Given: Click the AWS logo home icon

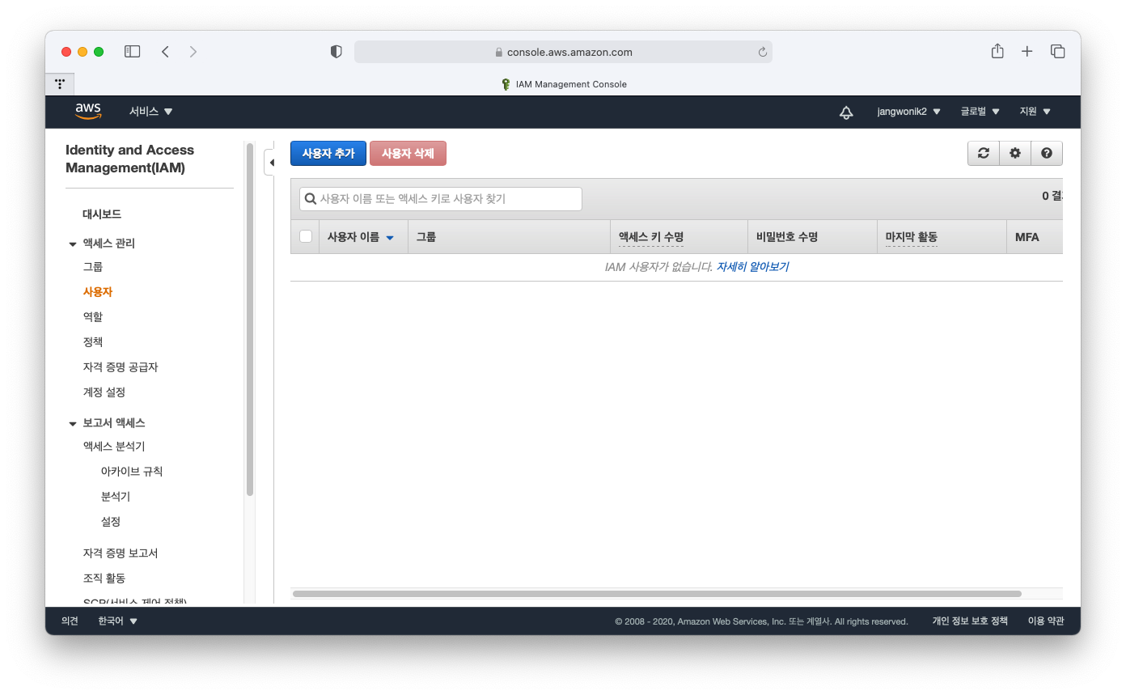Looking at the screenshot, I should tap(88, 112).
